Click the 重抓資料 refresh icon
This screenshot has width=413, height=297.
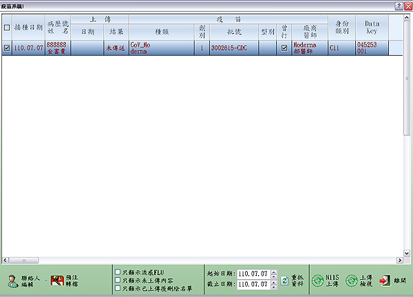click(x=284, y=279)
